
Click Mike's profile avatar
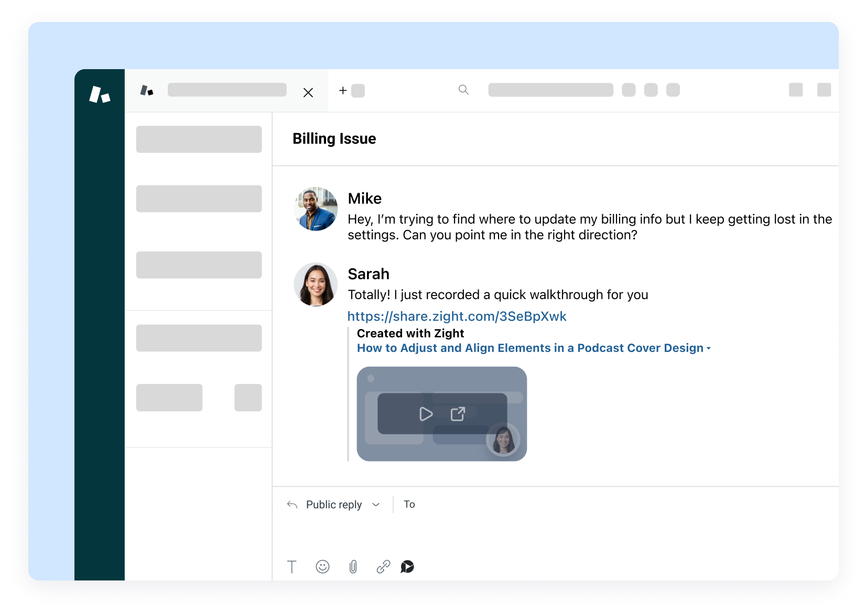pyautogui.click(x=316, y=210)
